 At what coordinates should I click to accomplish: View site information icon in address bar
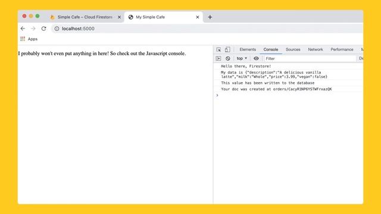(57, 29)
